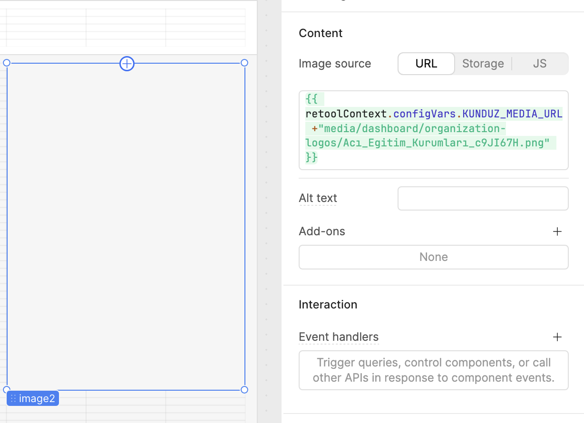Click the None add-ons box
584x423 pixels.
(x=434, y=257)
